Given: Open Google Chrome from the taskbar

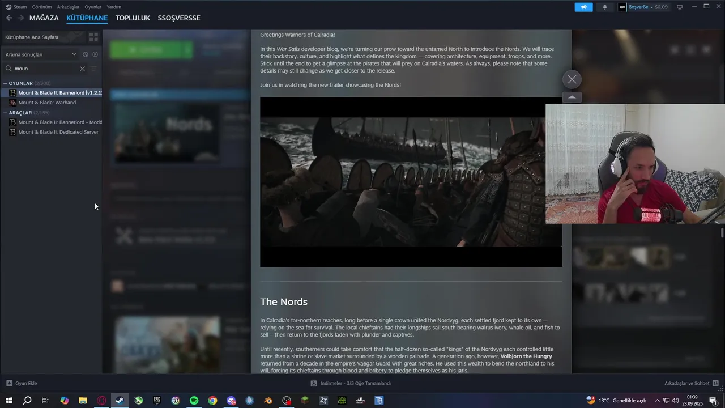Looking at the screenshot, I should tap(212, 401).
